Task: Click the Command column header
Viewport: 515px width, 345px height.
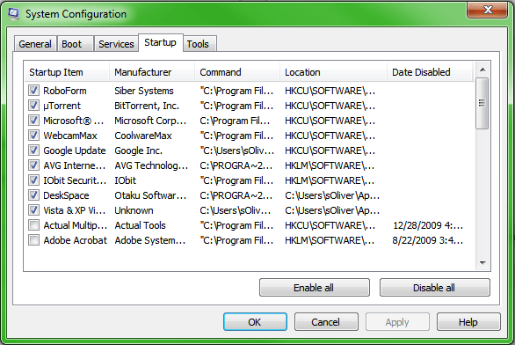Action: pos(237,72)
